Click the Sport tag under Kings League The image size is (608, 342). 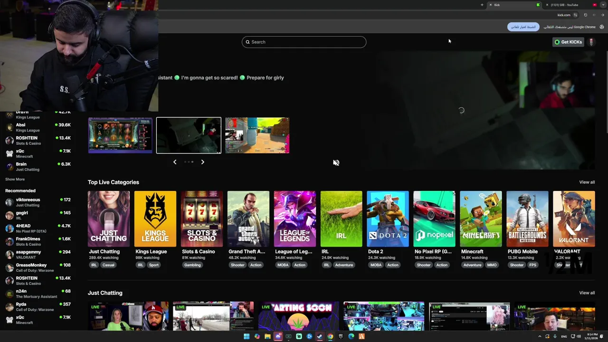pos(153,265)
